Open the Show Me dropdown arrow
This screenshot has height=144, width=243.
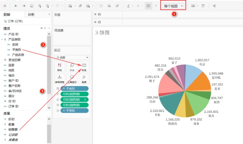tap(197, 6)
